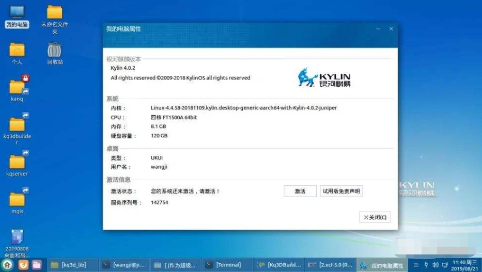Click the Kylin 4.0.2 version text
The width and height of the screenshot is (482, 272).
[x=123, y=68]
